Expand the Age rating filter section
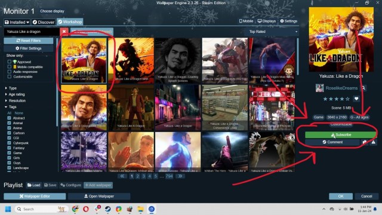Screen dimensions: 382x215 (x=14, y=94)
